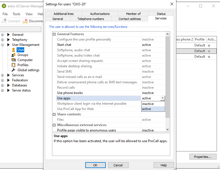This screenshot has width=220, height=170.
Task: Open Profiles via its icon
Action: pyautogui.click(x=14, y=65)
